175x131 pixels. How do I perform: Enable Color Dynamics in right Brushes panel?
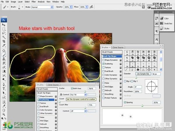104,75
